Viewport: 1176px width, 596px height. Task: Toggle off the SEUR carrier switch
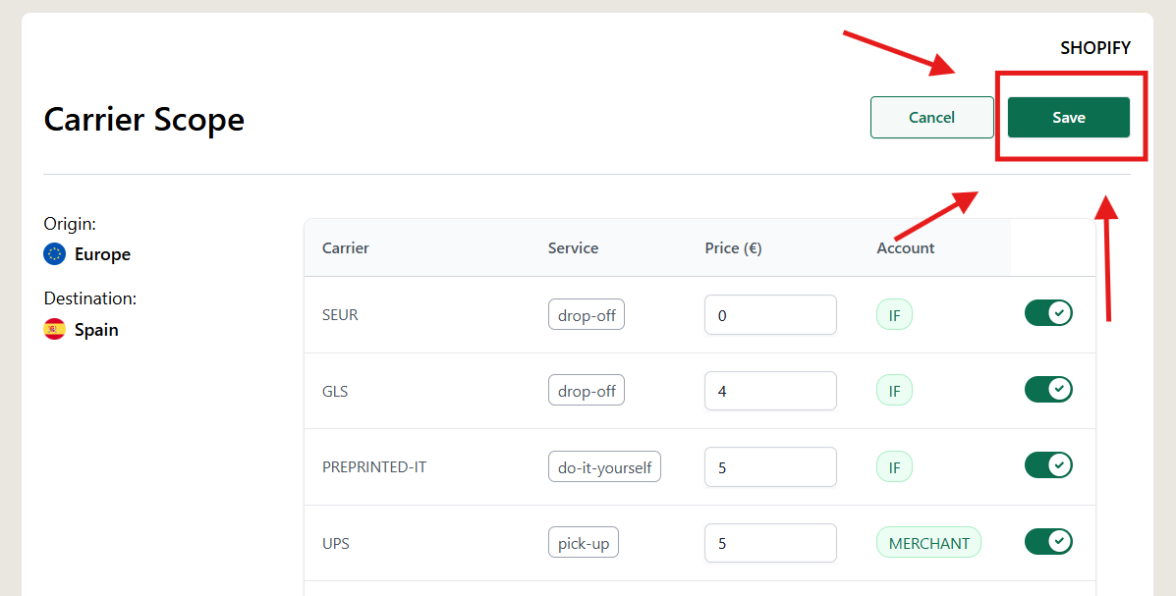(x=1048, y=313)
